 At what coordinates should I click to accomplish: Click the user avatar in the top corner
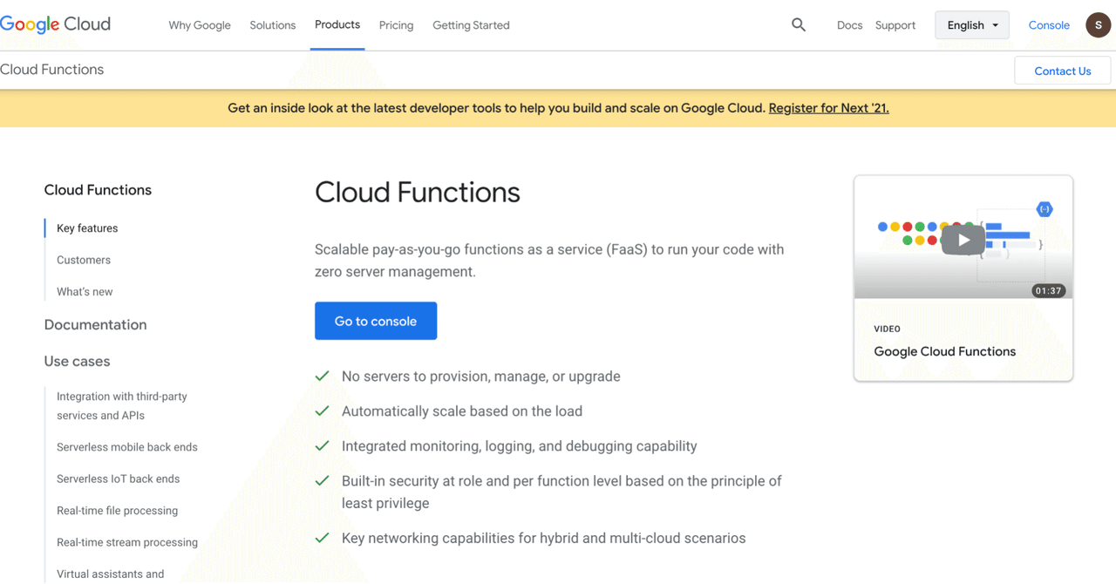pyautogui.click(x=1098, y=24)
